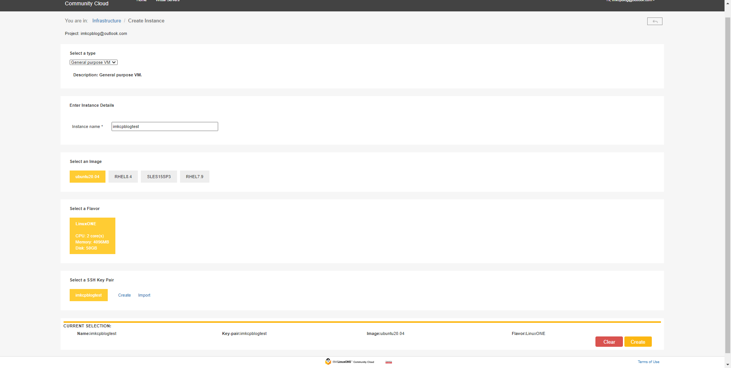Viewport: 731px width, 368px height.
Task: Click the Flavor:LinuxONE summary text
Action: coord(528,333)
